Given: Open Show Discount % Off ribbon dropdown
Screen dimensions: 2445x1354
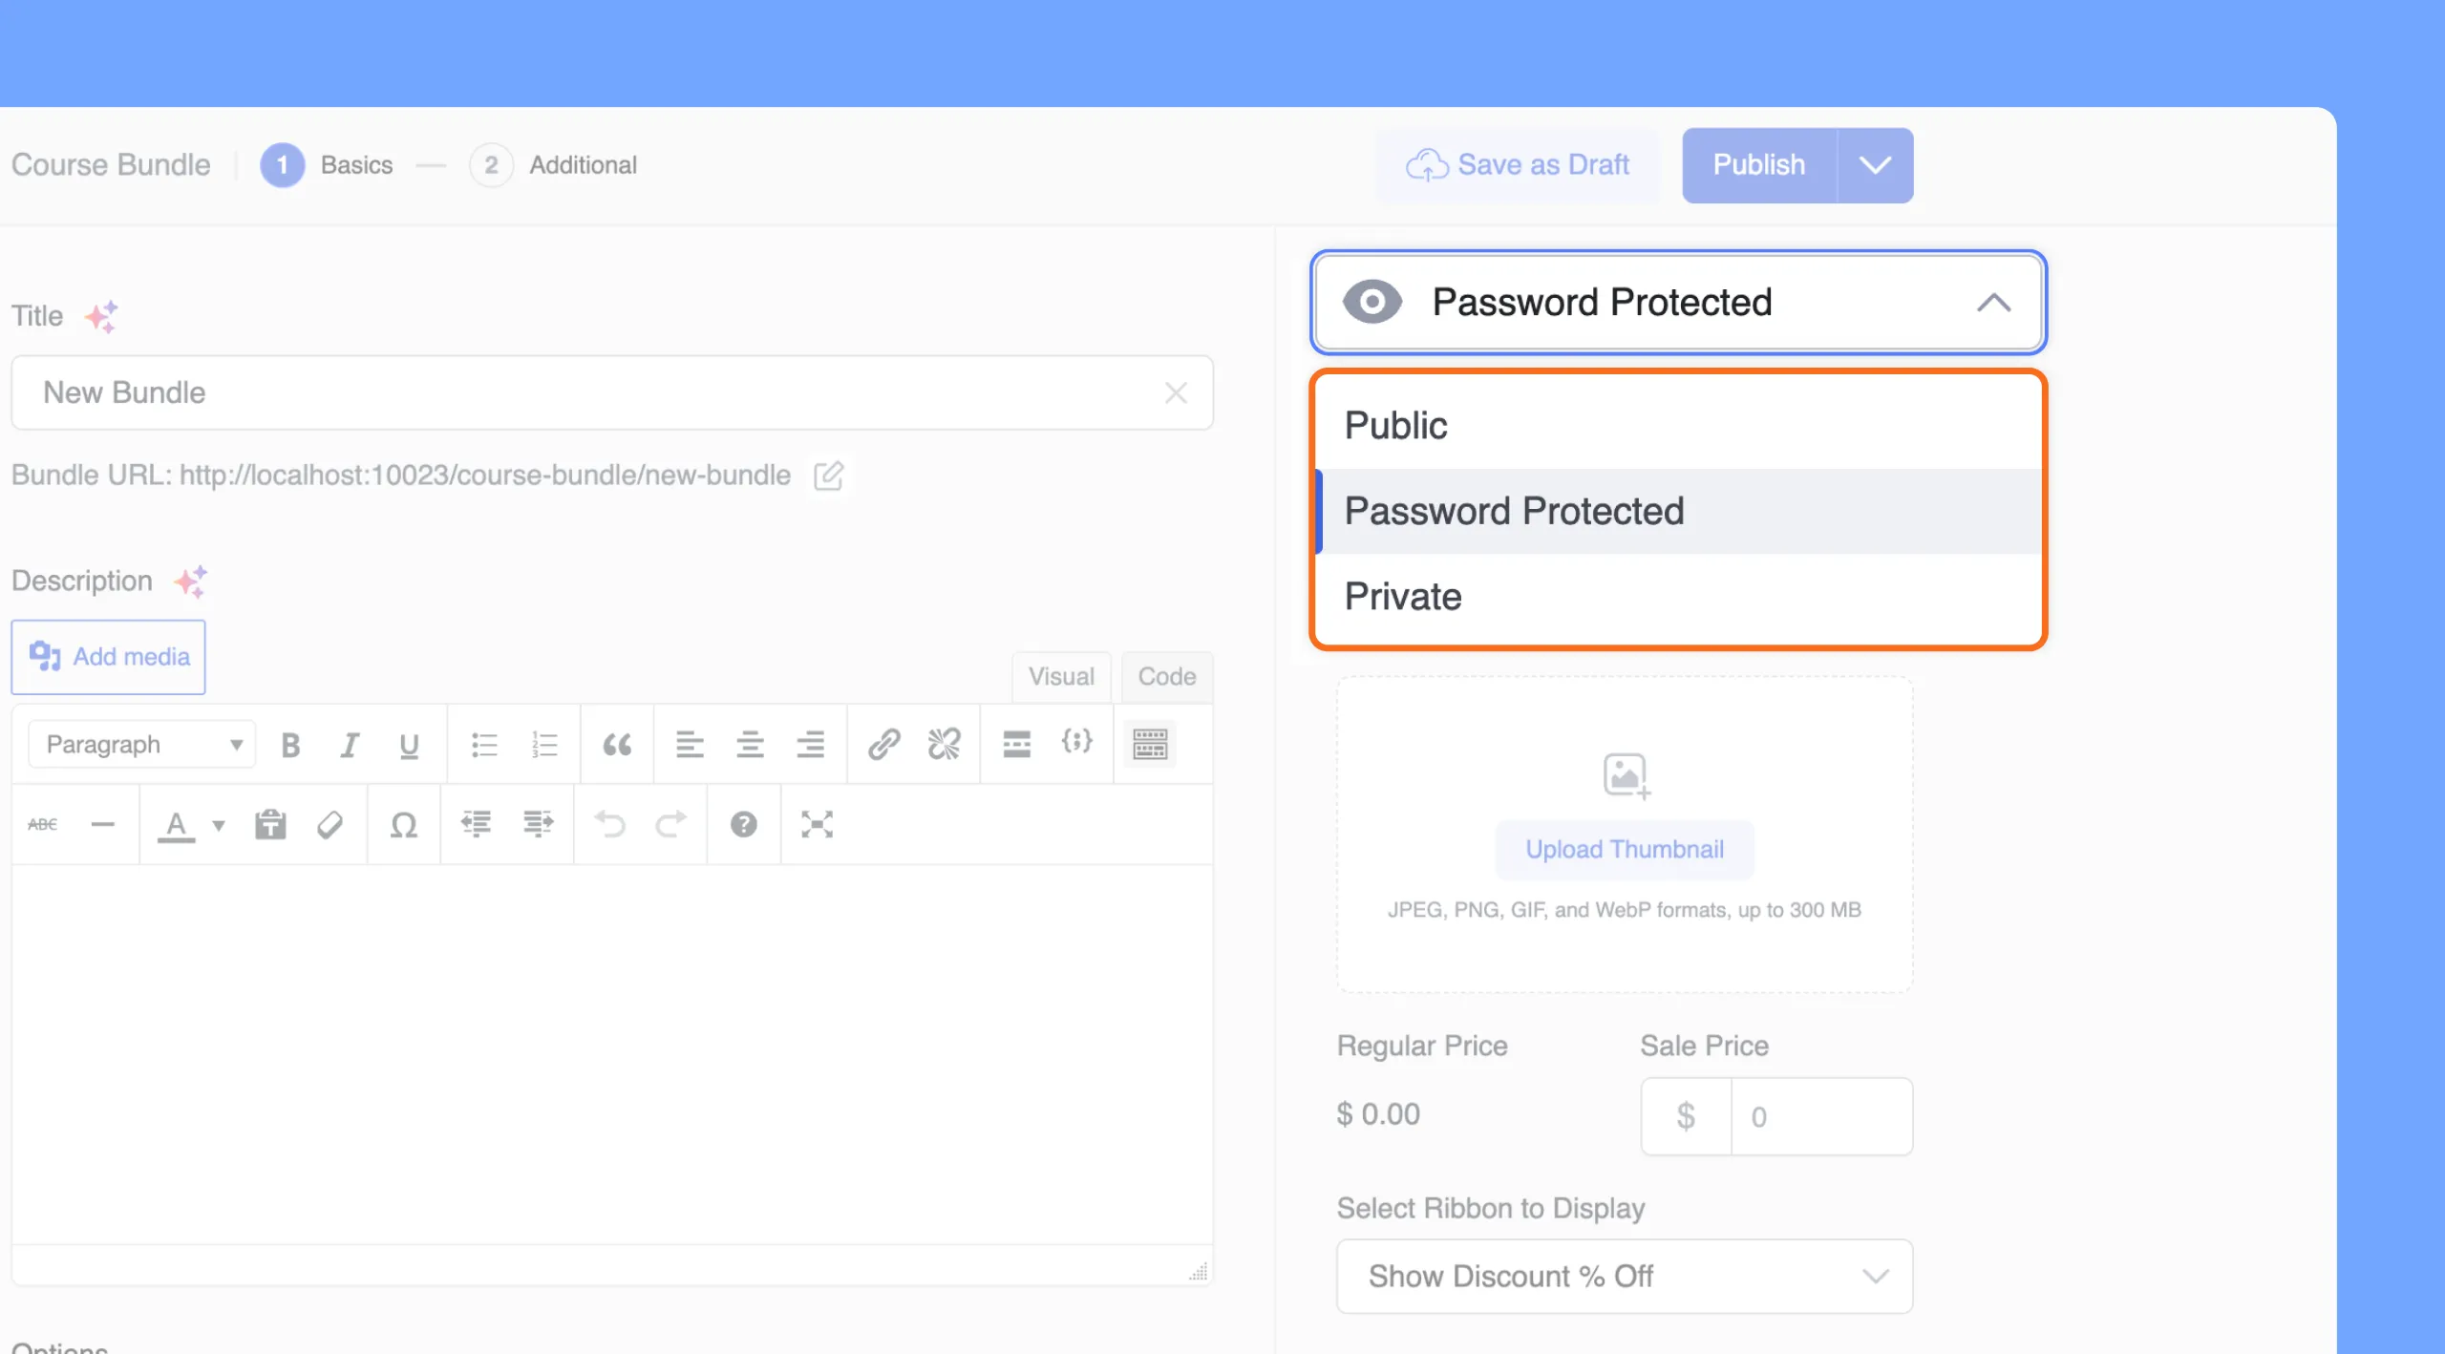Looking at the screenshot, I should (1624, 1278).
